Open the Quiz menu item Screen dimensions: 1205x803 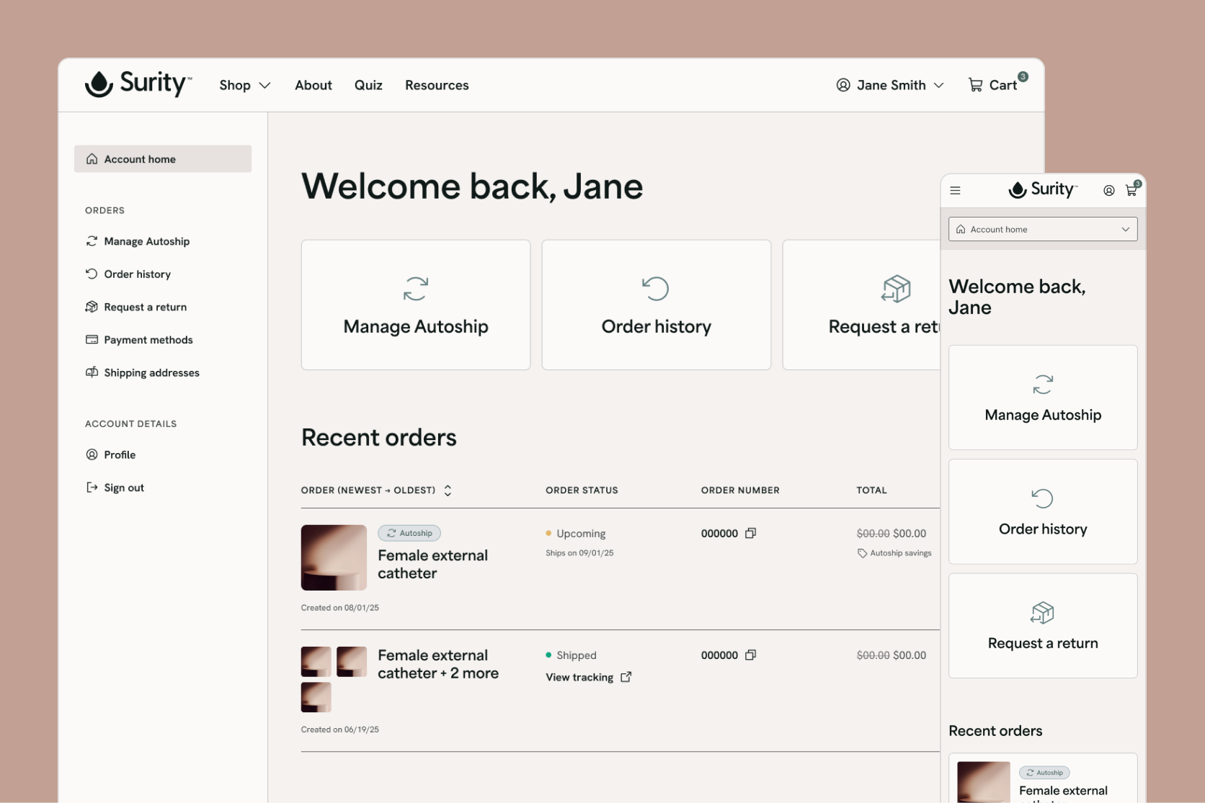click(368, 85)
